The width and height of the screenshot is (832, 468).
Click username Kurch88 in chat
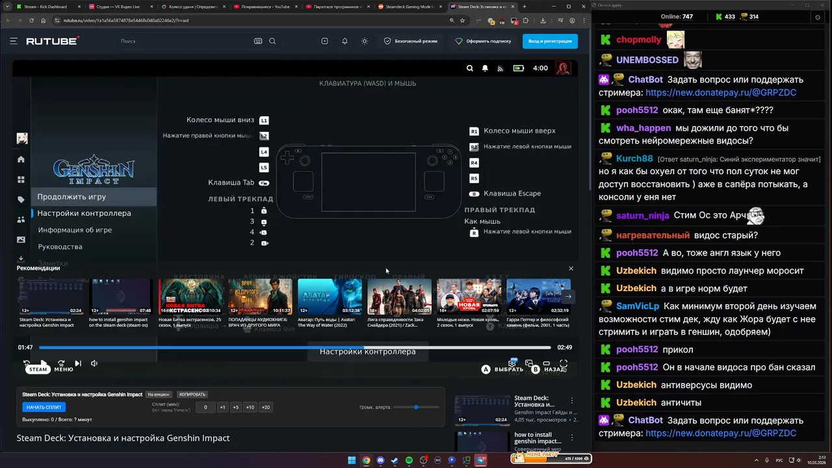click(x=634, y=159)
